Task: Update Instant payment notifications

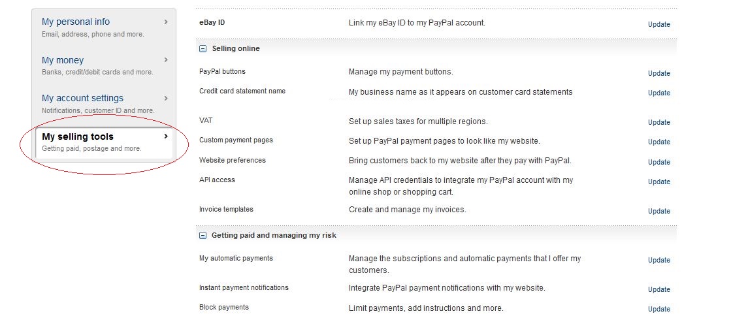Action: tap(659, 289)
